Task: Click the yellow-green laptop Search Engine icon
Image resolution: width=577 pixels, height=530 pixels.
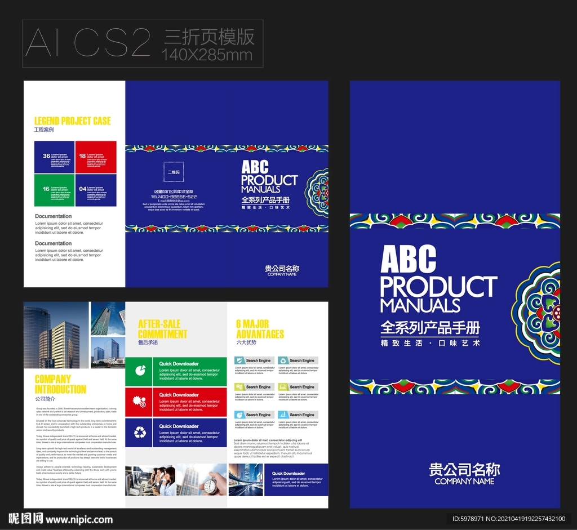Action: [283, 387]
